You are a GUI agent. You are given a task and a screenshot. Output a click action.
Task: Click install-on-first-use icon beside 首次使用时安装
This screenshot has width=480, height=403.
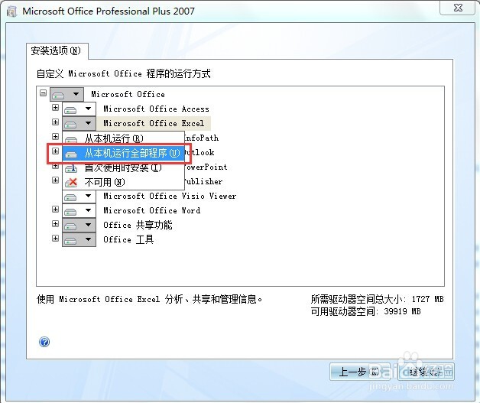[71, 168]
